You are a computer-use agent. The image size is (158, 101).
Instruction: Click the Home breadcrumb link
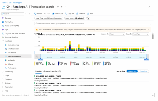coord(4,3)
